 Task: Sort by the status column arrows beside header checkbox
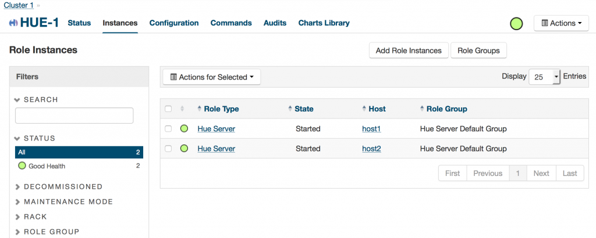point(182,109)
